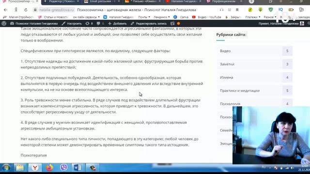The image size is (310, 174).
Task: Open the Видео category
Action: pyautogui.click(x=225, y=51)
